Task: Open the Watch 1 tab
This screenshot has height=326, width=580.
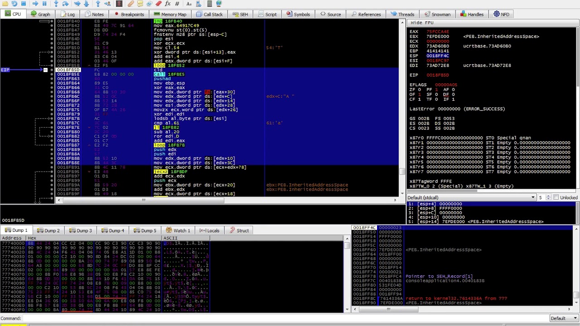Action: click(x=178, y=230)
